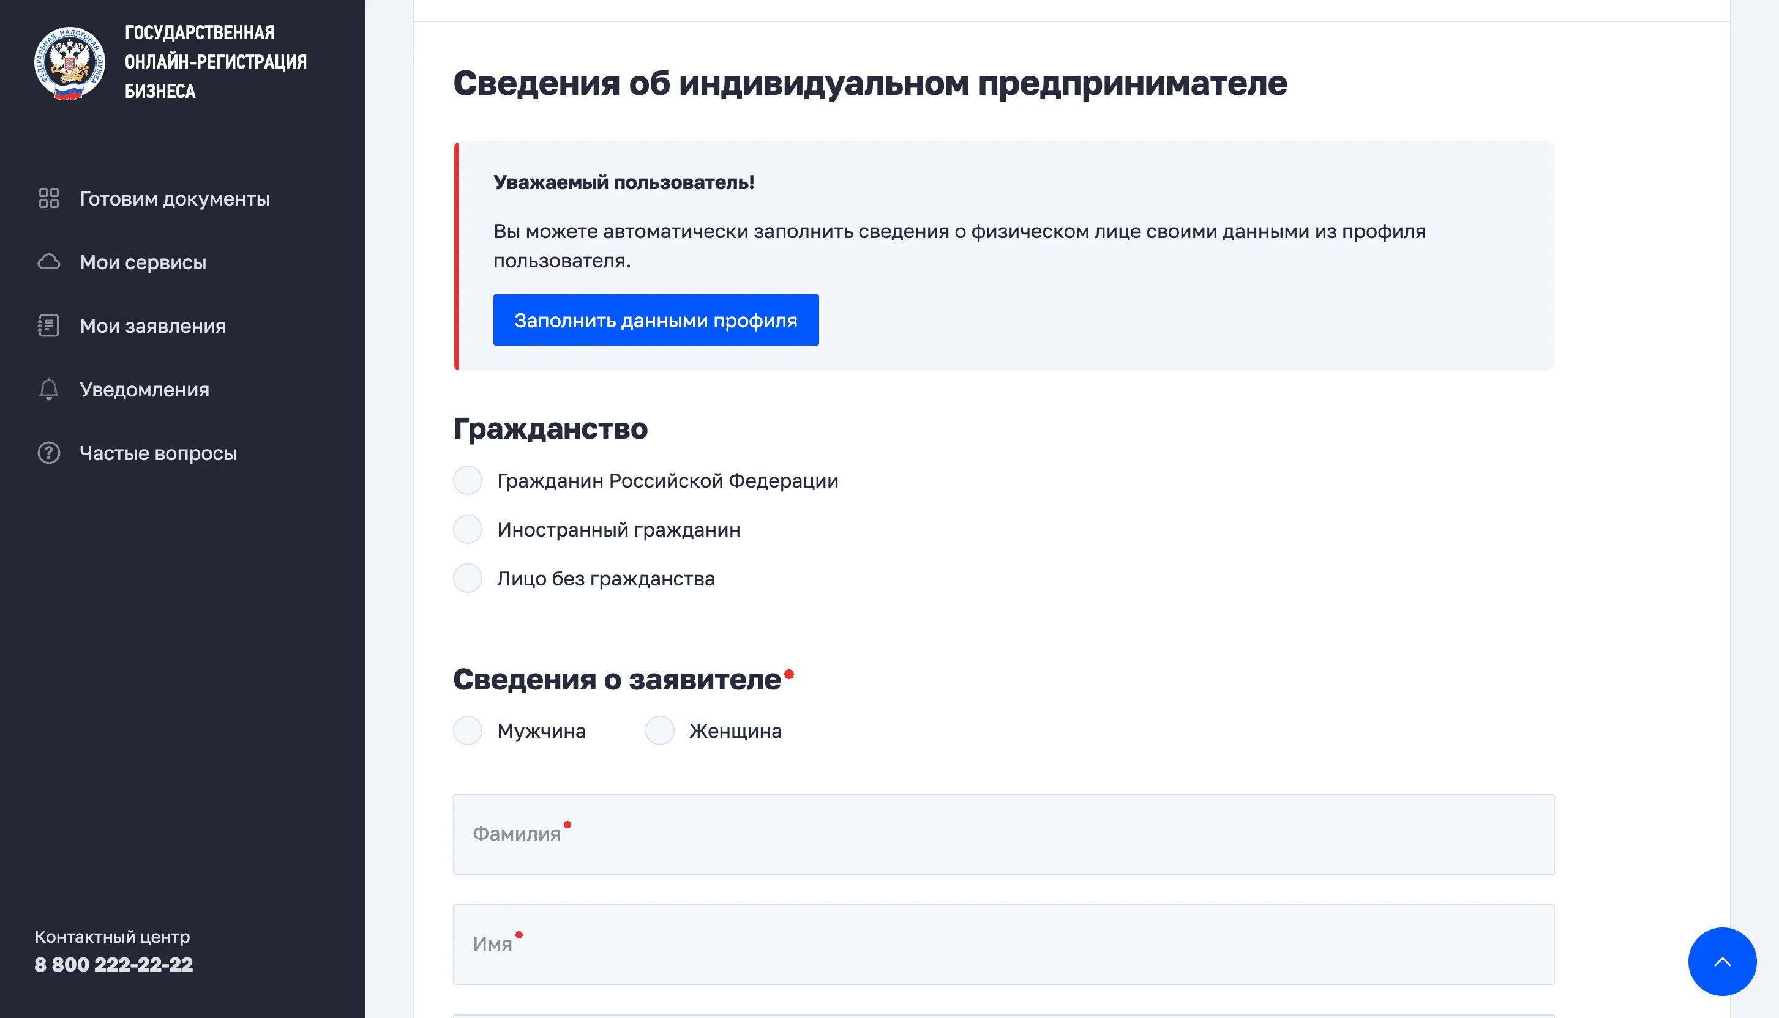Click the question mark icon near Частые вопросы
The height and width of the screenshot is (1018, 1779).
49,452
